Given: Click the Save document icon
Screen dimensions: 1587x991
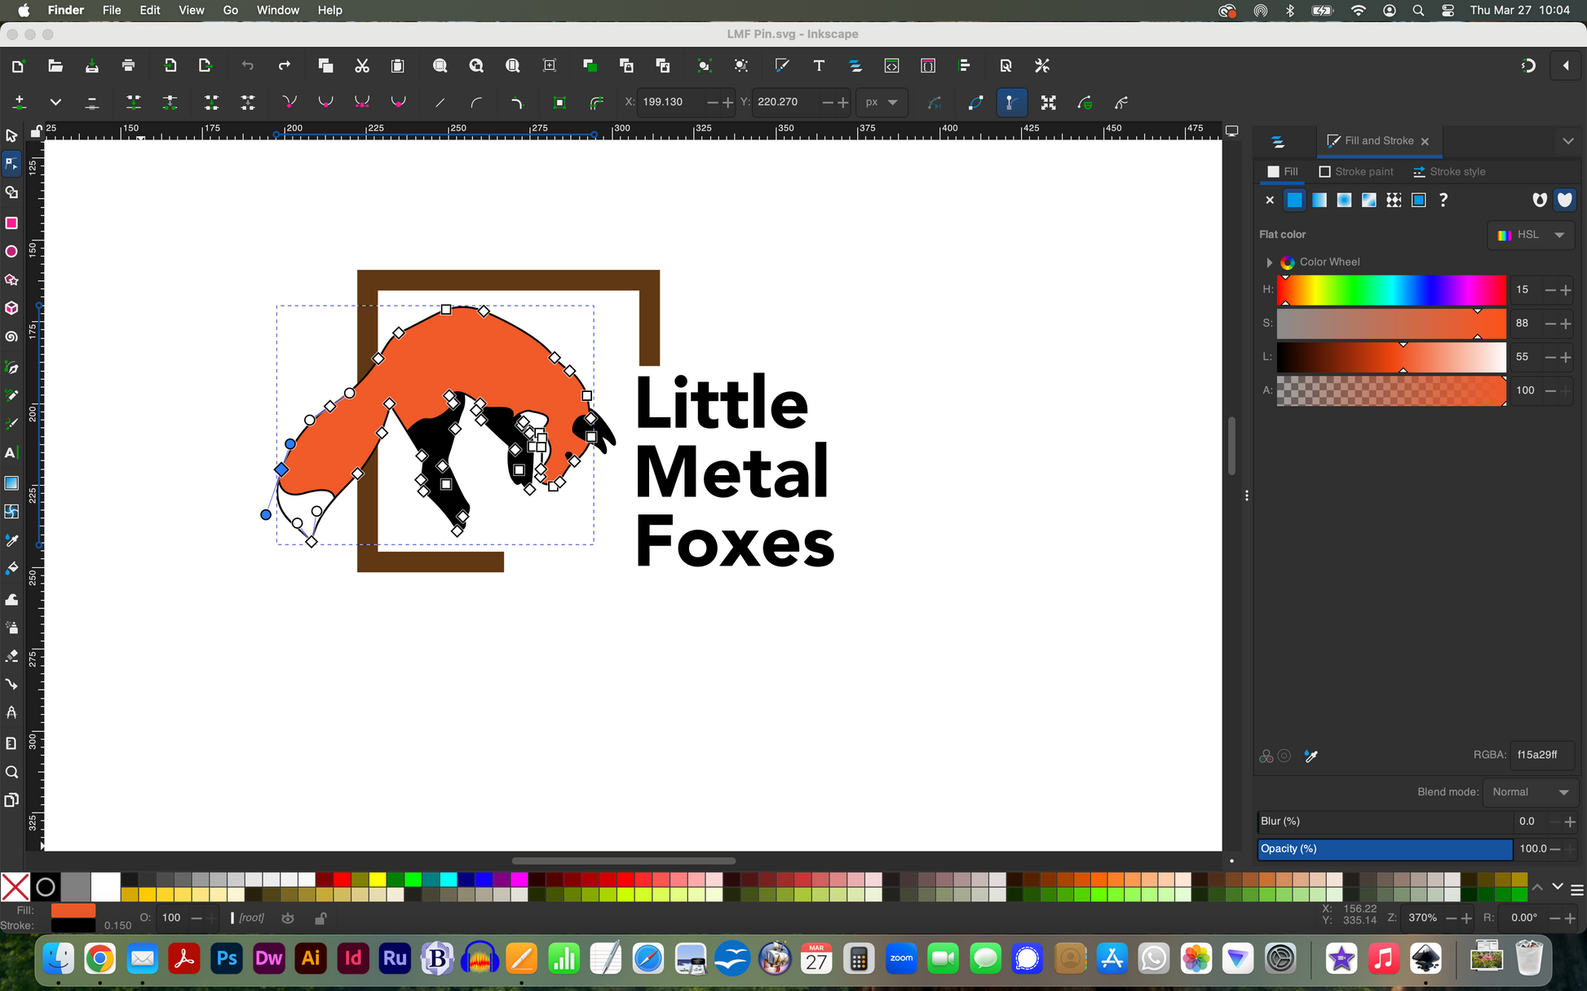Looking at the screenshot, I should tap(91, 66).
